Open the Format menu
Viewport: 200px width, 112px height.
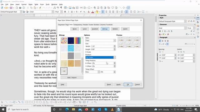[24, 4]
